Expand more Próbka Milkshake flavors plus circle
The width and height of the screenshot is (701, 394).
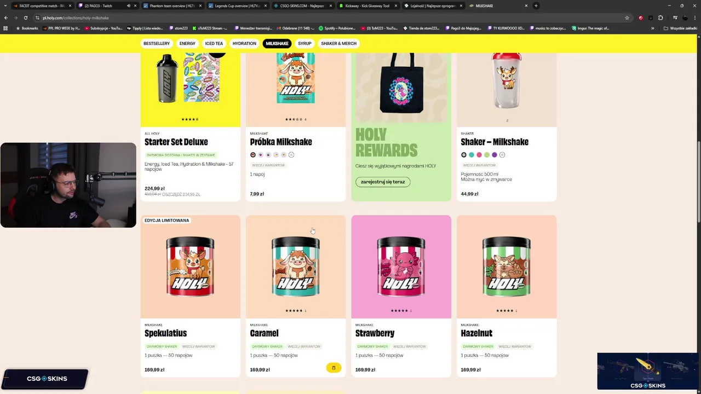(291, 155)
